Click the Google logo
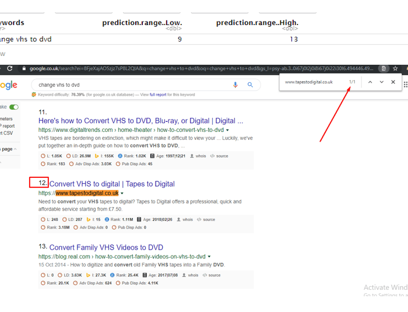The image size is (408, 312). tap(8, 85)
